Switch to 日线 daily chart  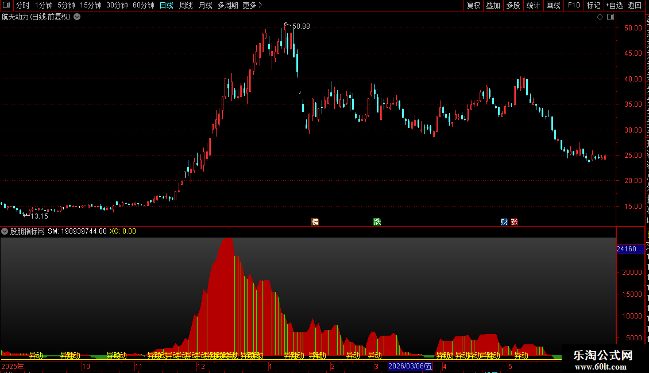[x=167, y=5]
